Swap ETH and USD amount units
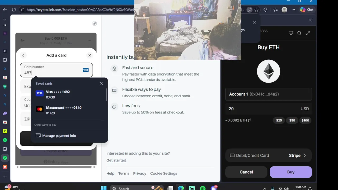The width and height of the screenshot is (338, 190). [249, 120]
